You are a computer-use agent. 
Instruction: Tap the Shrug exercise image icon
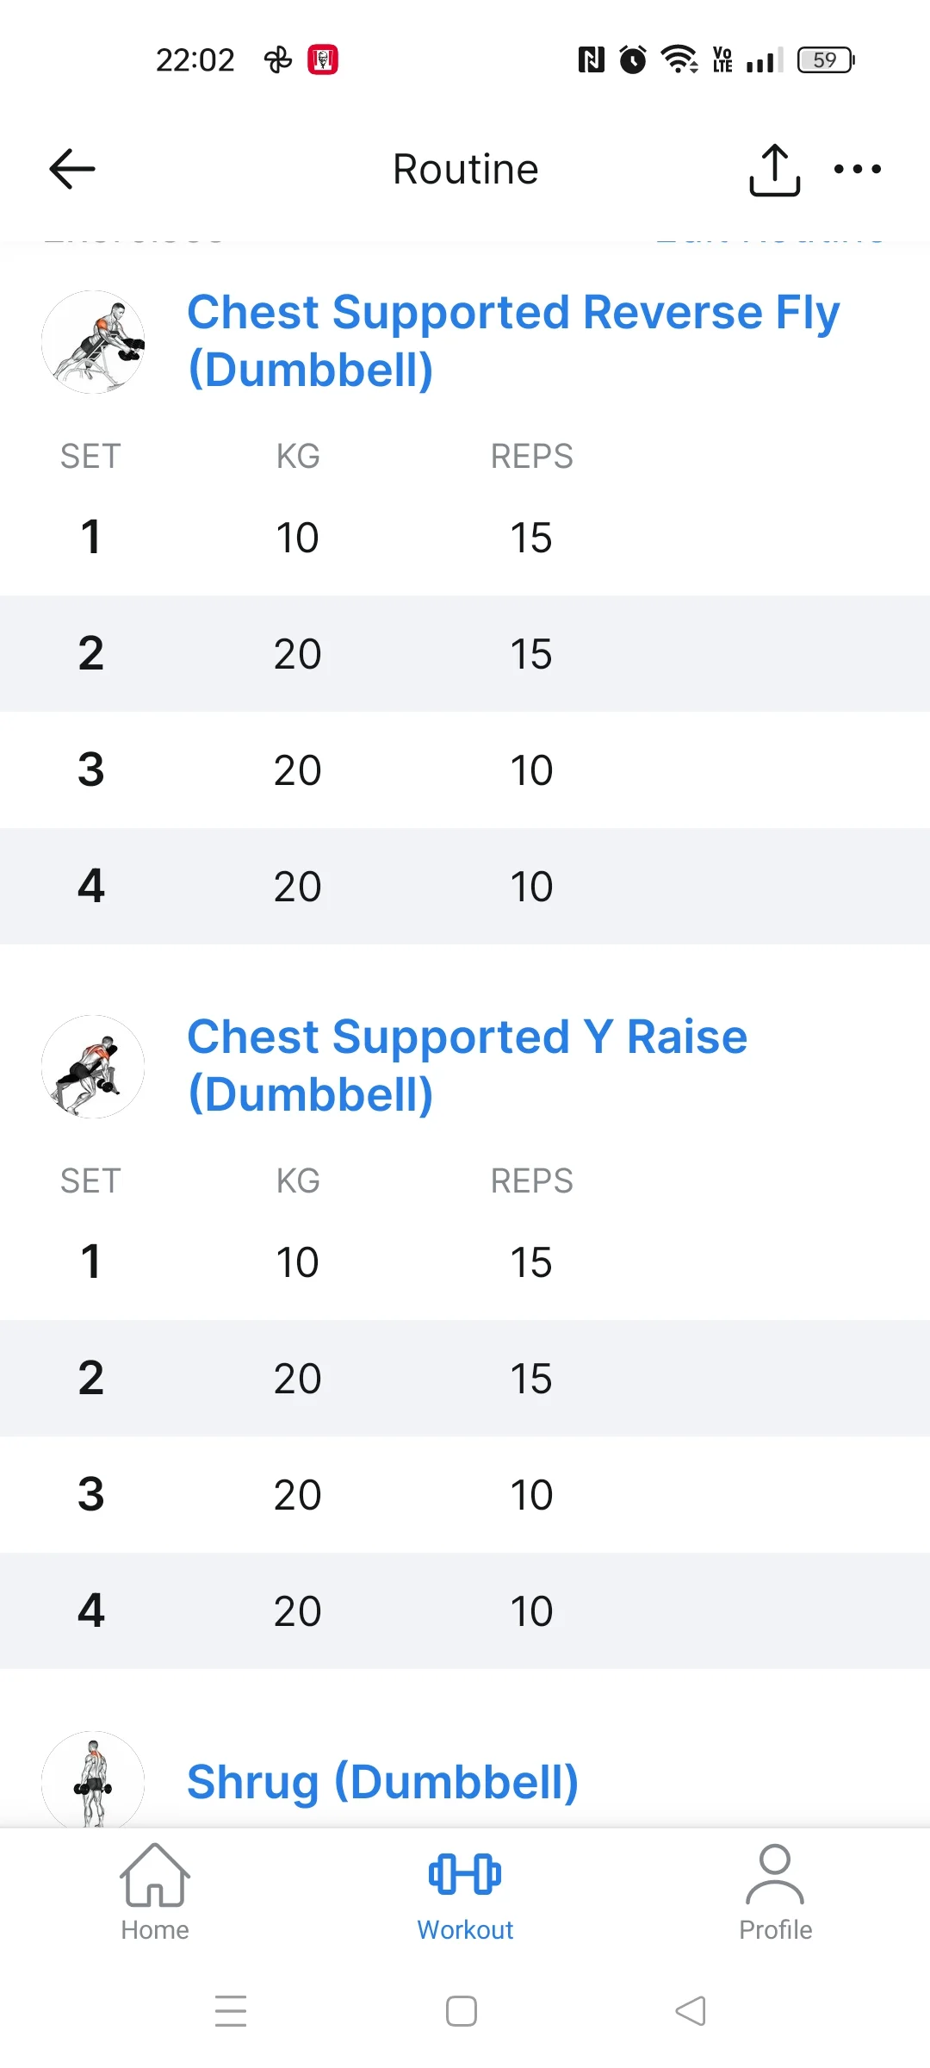[93, 1780]
